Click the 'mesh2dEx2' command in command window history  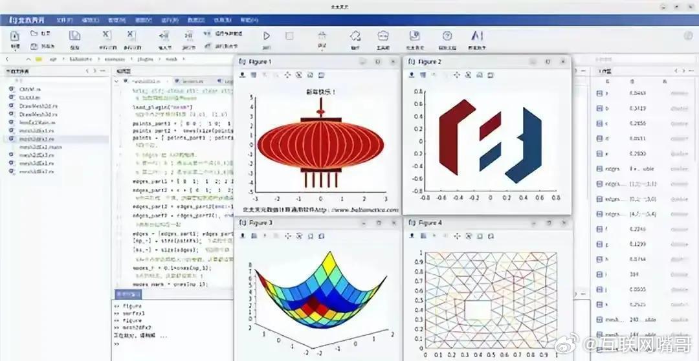pos(137,328)
